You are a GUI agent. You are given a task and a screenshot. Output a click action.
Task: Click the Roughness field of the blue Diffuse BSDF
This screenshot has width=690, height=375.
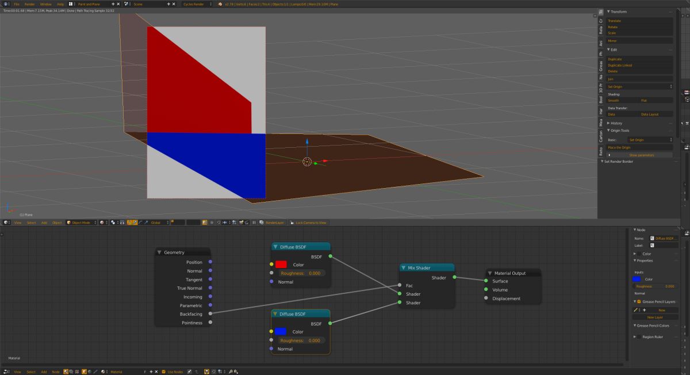pyautogui.click(x=302, y=340)
